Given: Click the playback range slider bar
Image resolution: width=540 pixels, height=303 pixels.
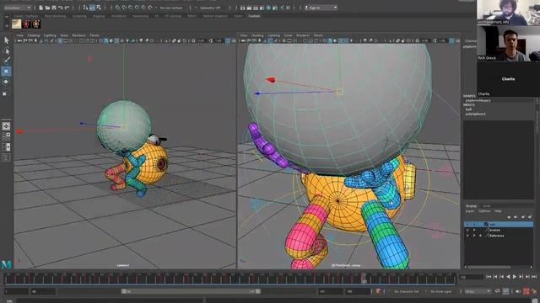Looking at the screenshot, I should (x=191, y=291).
